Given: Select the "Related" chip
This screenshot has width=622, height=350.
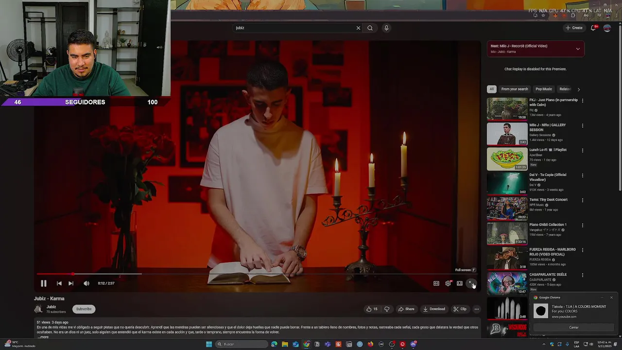Looking at the screenshot, I should pyautogui.click(x=565, y=89).
